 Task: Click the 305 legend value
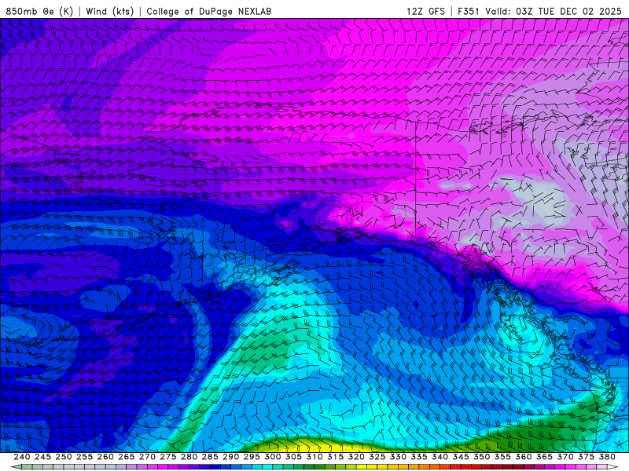(293, 457)
